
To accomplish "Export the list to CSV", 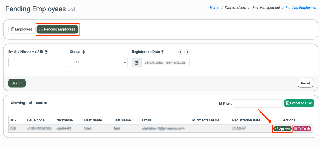I will click(299, 103).
